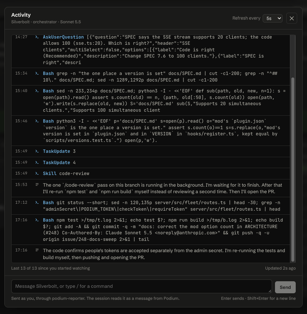Click the 'Sent as you, through podium-reporter' note
The width and height of the screenshot is (307, 314).
click(95, 298)
